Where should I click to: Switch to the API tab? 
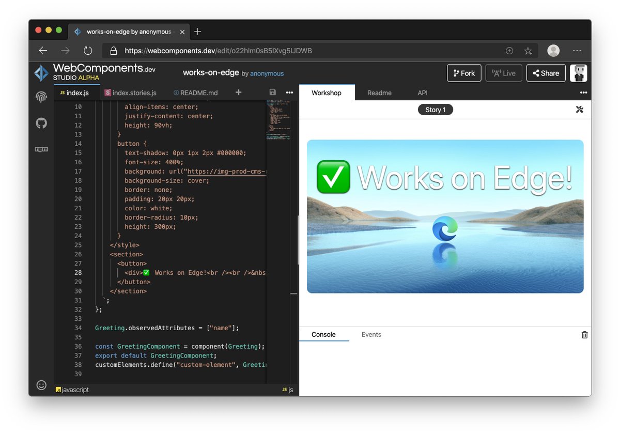point(423,93)
